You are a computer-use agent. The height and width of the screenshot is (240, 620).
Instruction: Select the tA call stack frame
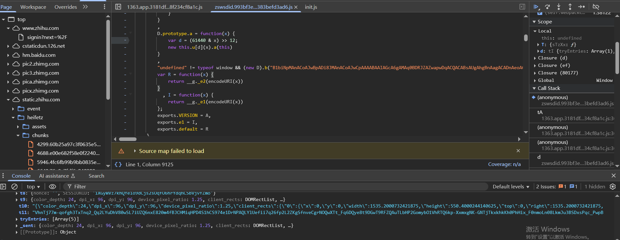pyautogui.click(x=540, y=112)
